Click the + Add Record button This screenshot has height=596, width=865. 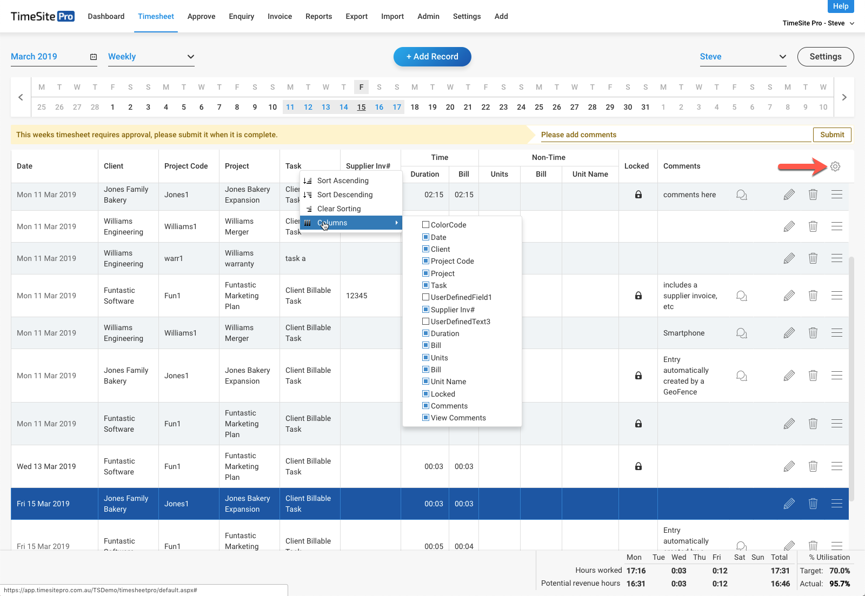(x=432, y=57)
